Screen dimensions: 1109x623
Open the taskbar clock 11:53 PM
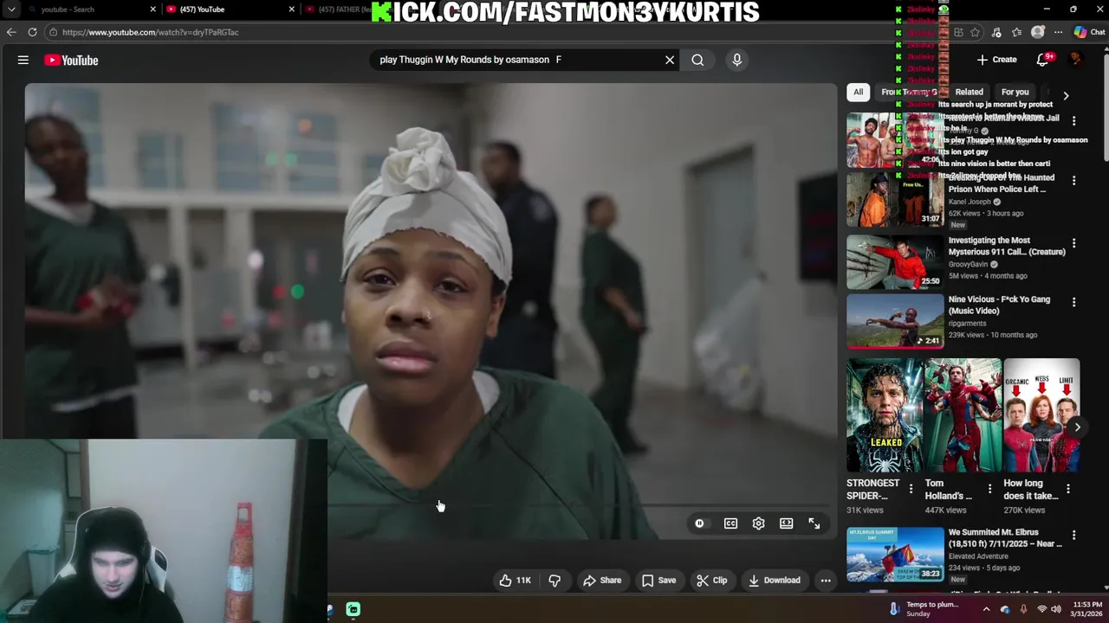click(1087, 609)
